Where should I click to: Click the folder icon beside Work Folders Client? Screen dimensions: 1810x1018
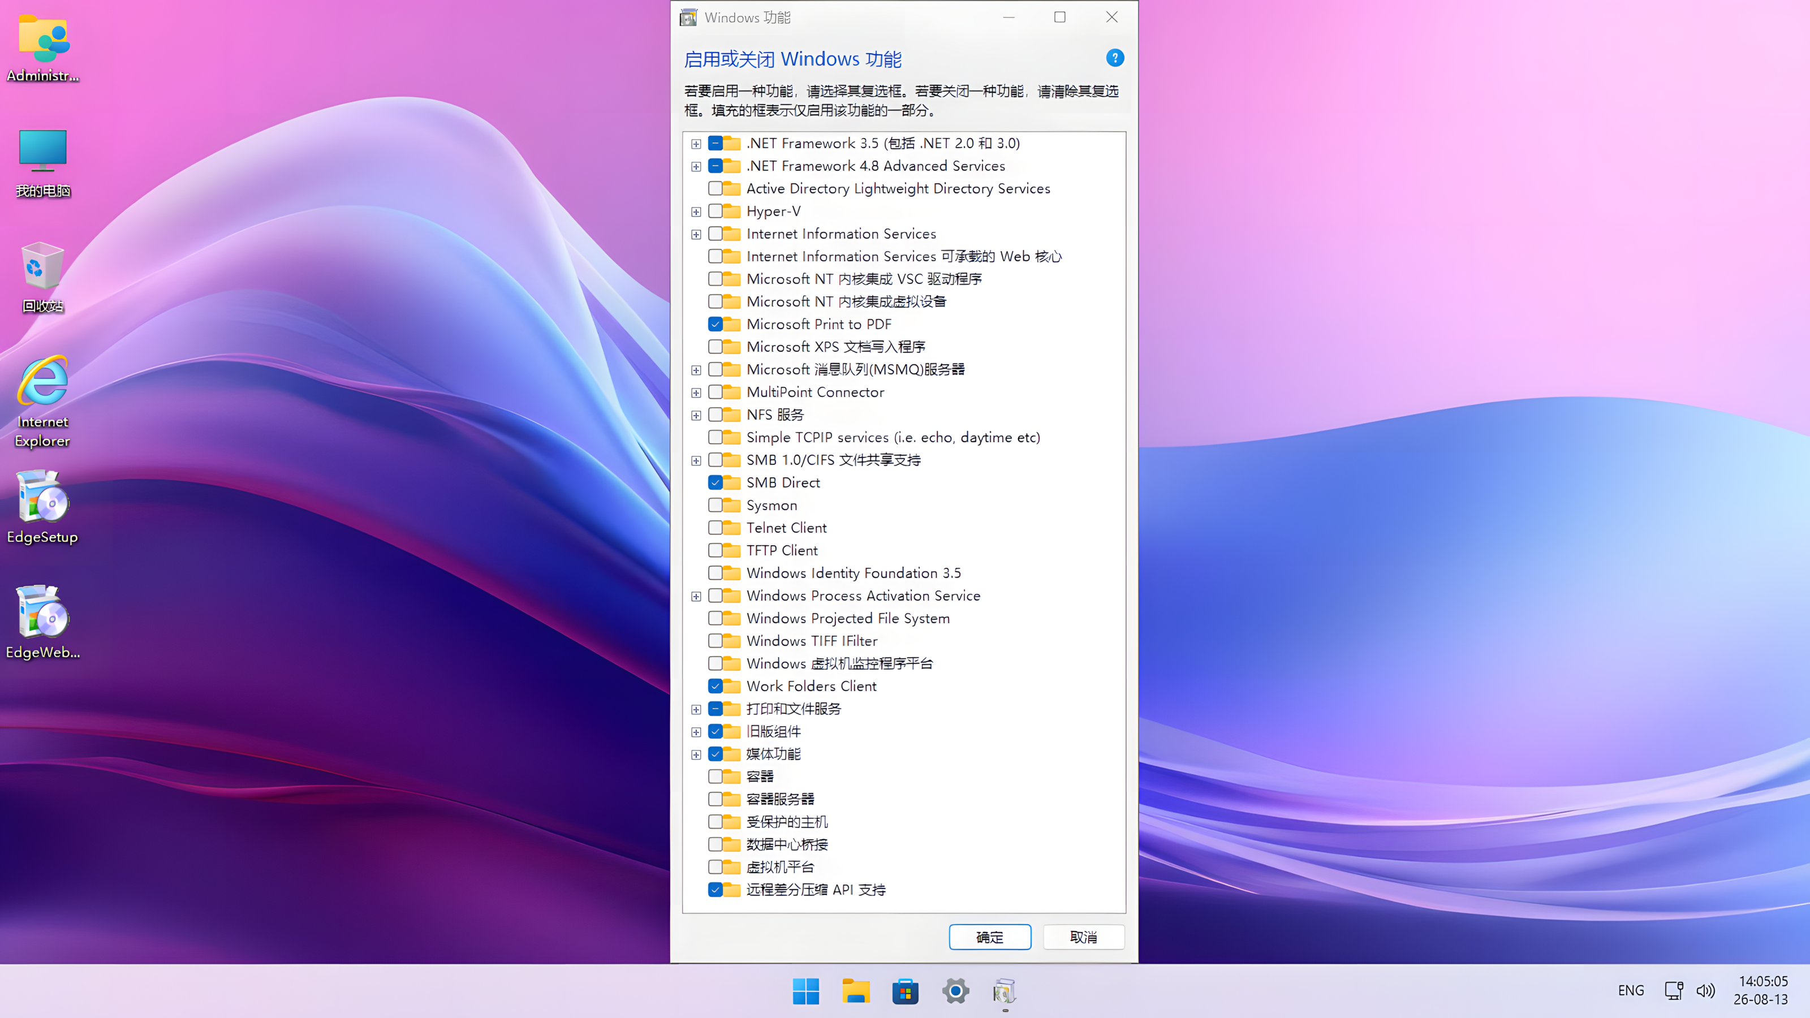tap(732, 685)
